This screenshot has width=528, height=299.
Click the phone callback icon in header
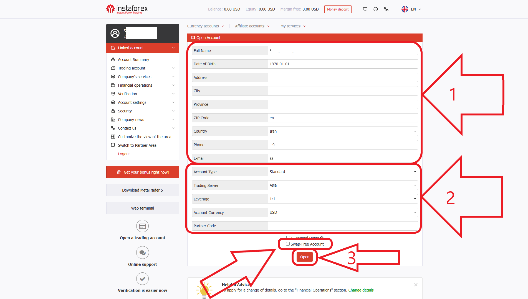[x=386, y=9]
